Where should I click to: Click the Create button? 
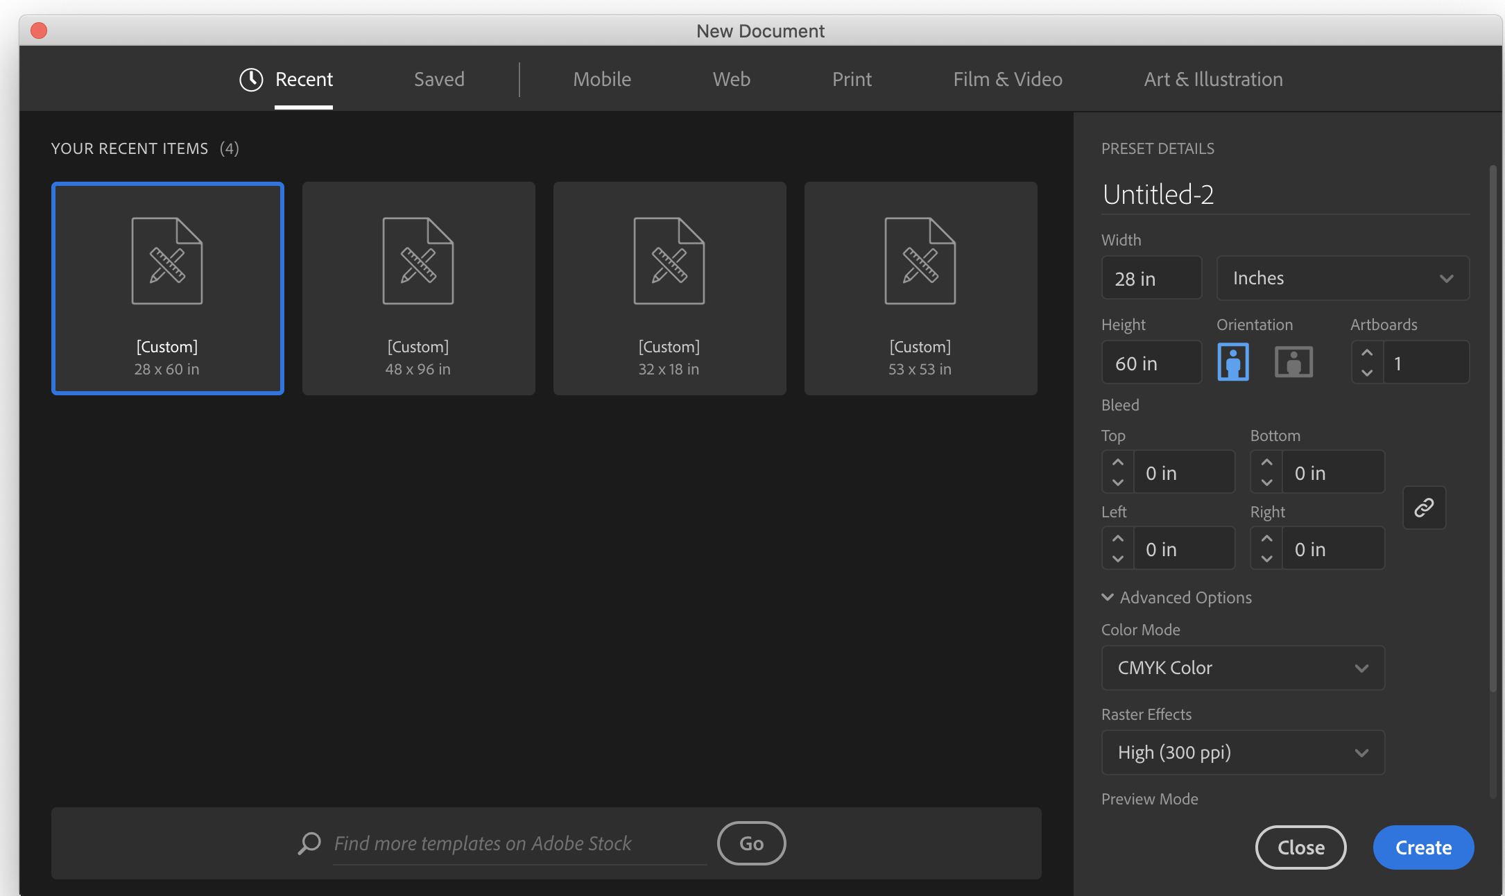1423,847
